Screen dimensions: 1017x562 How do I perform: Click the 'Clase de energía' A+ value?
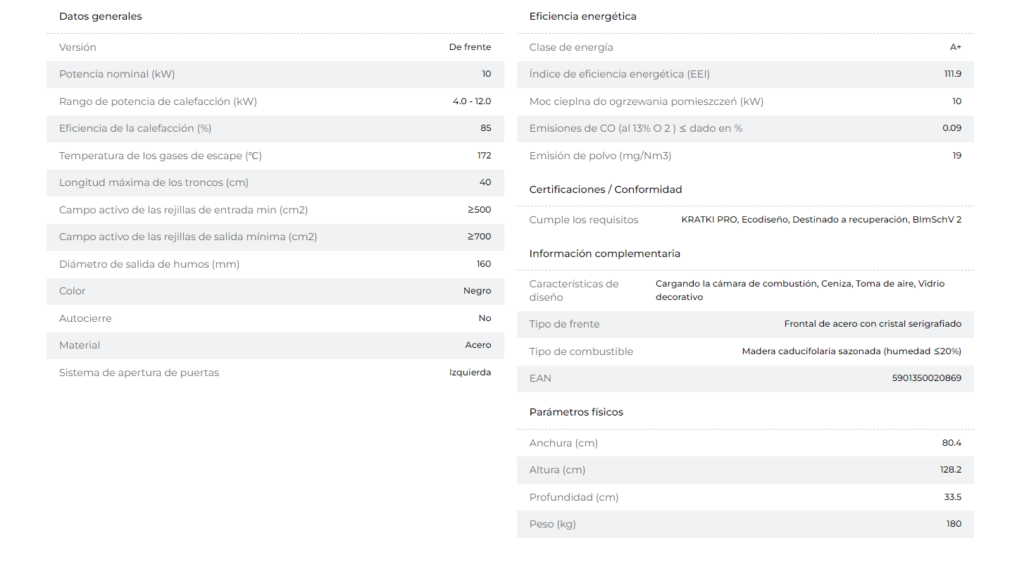[x=955, y=47]
